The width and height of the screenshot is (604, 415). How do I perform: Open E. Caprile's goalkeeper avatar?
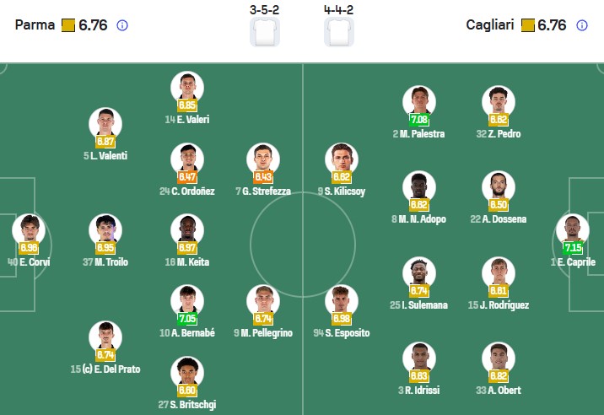click(573, 230)
